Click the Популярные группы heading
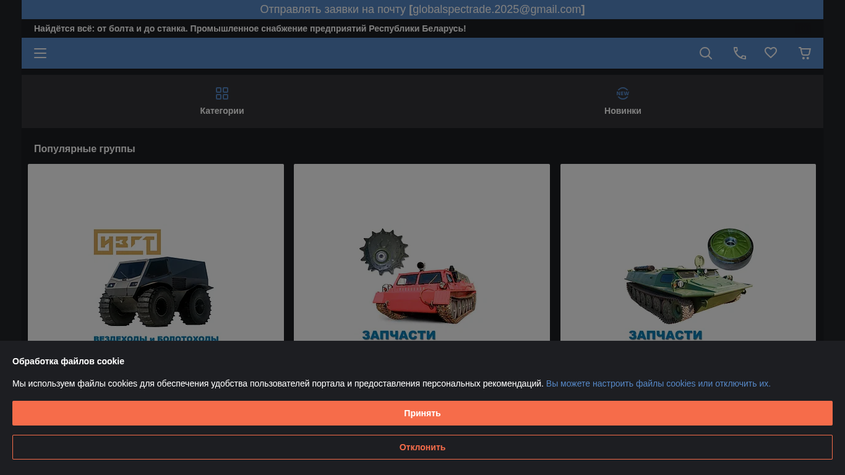 pyautogui.click(x=85, y=149)
